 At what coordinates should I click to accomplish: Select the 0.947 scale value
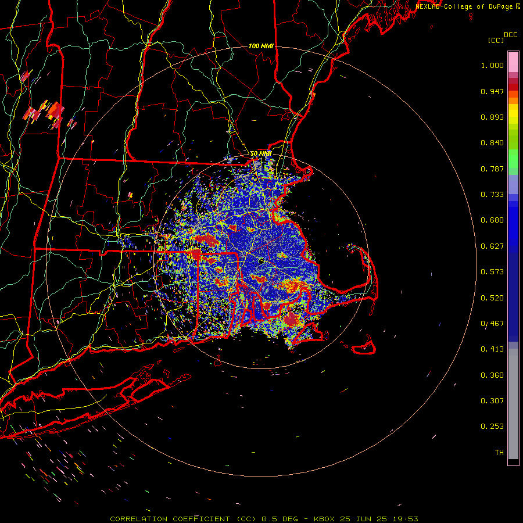point(492,91)
